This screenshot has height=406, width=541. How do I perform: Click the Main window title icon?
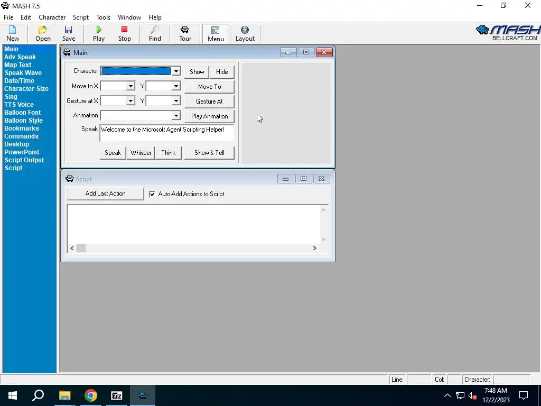67,52
